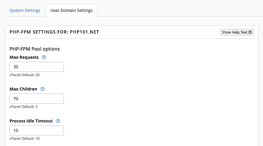263x146 pixels.
Task: Click the question mark icon inside Show Help Text
Action: coord(250,32)
